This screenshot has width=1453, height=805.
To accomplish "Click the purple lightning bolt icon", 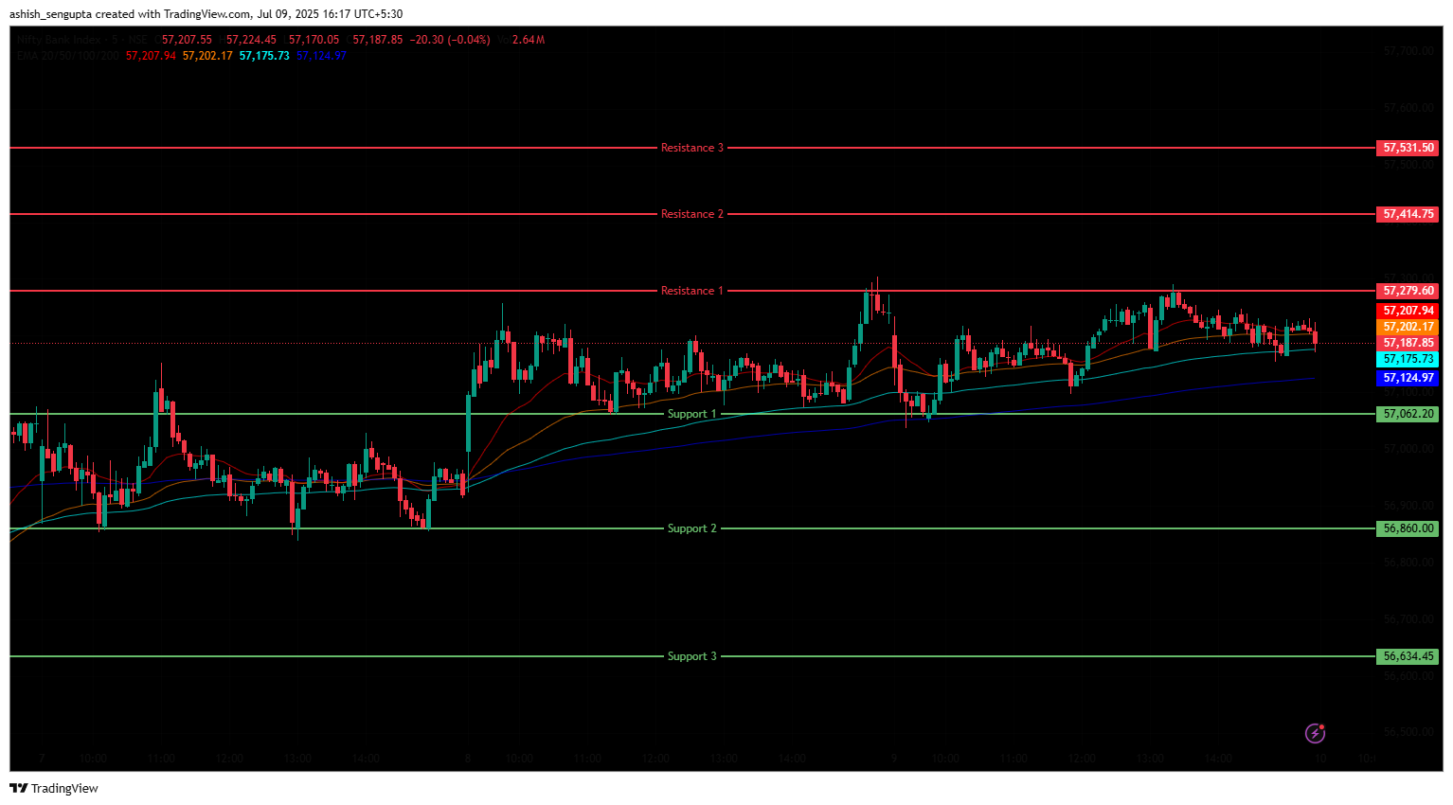I will click(1315, 733).
